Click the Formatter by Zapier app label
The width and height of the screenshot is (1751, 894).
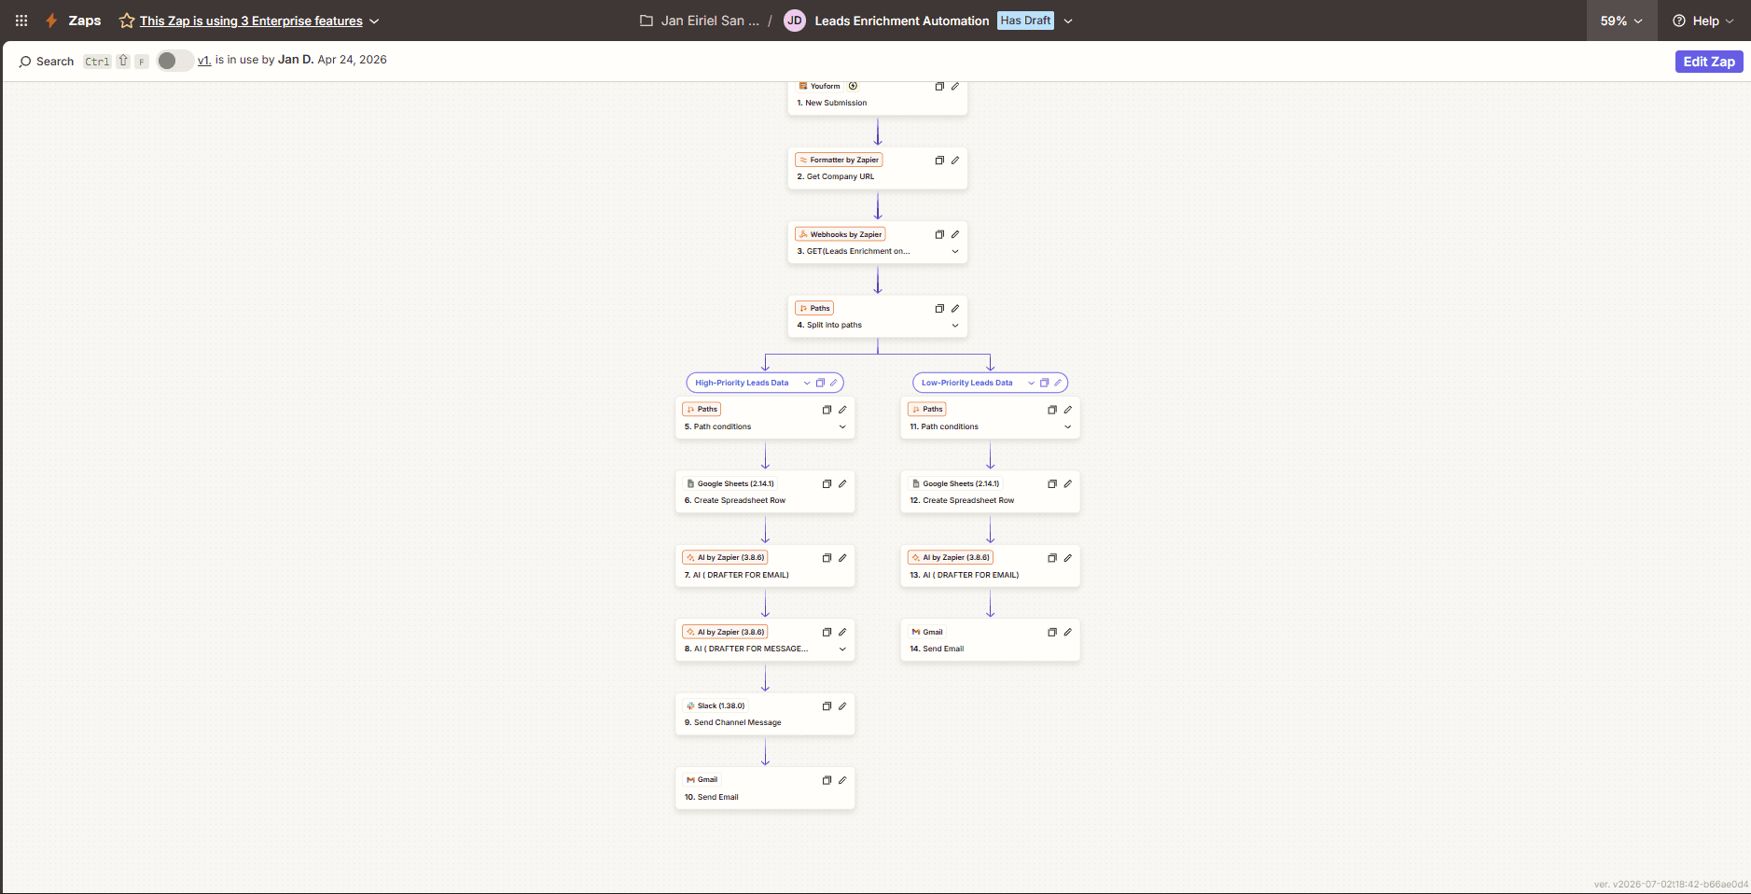coord(839,161)
